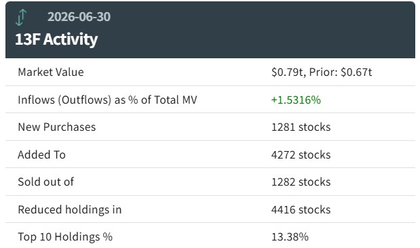The height and width of the screenshot is (248, 420).
Task: Click the 4272 stocks value
Action: (301, 155)
